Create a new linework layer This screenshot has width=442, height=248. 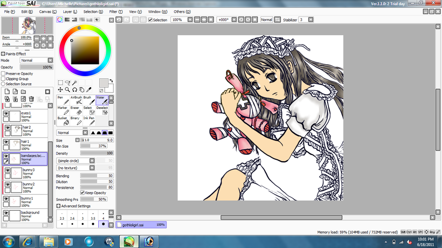(15, 92)
